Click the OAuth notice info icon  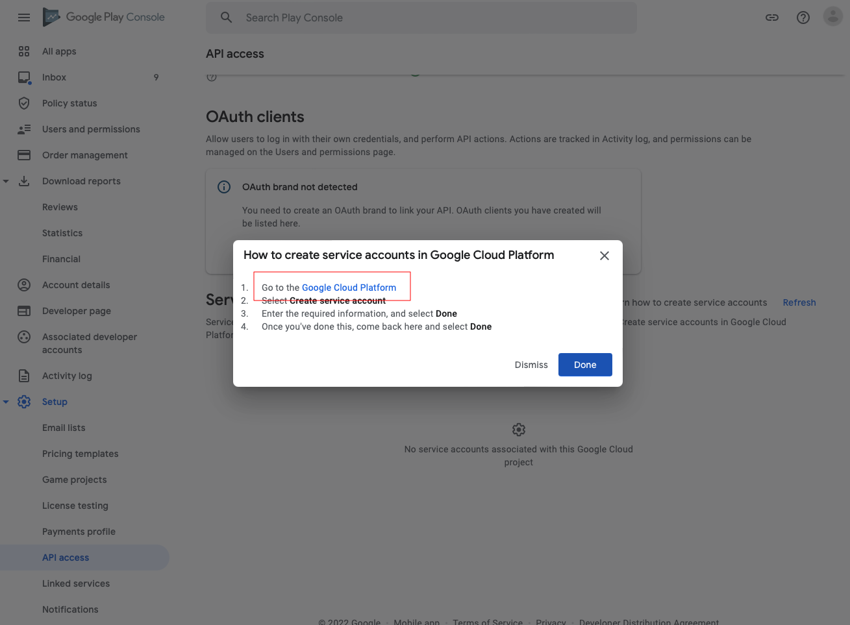tap(224, 187)
